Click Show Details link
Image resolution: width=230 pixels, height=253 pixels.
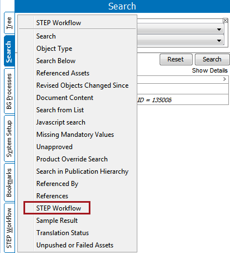[x=210, y=70]
